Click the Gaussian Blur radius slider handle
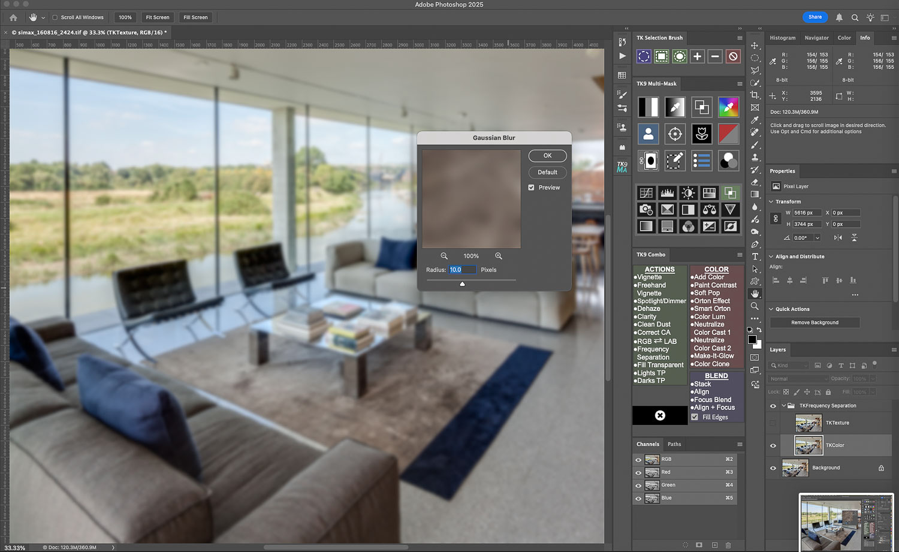The height and width of the screenshot is (552, 899). 462,284
